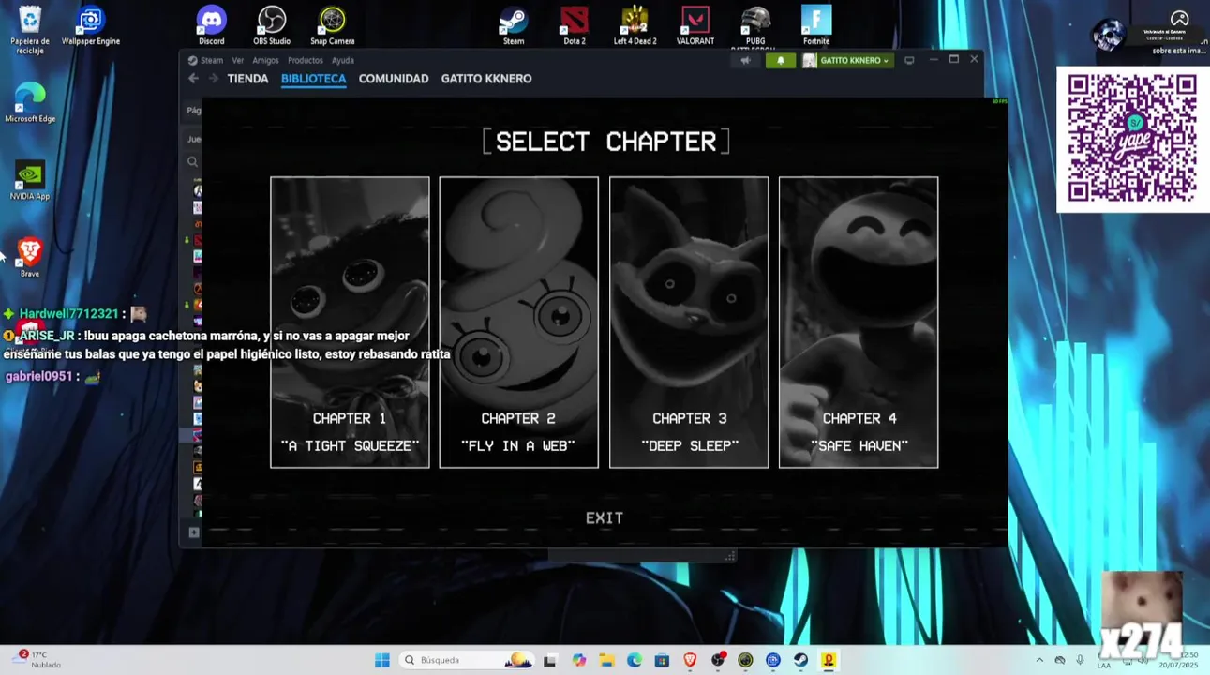1210x675 pixels.
Task: Open the Ver menu
Action: [238, 60]
